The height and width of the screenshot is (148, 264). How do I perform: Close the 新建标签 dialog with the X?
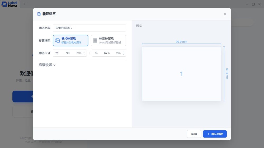coord(225,14)
